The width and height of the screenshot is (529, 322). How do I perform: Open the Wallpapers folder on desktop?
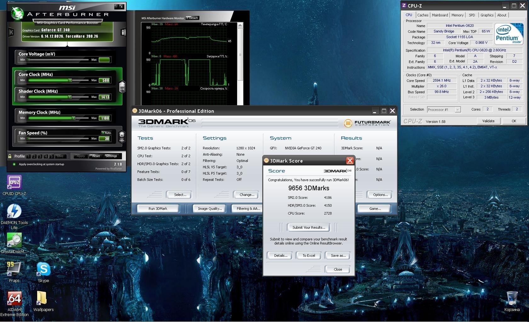point(43,301)
